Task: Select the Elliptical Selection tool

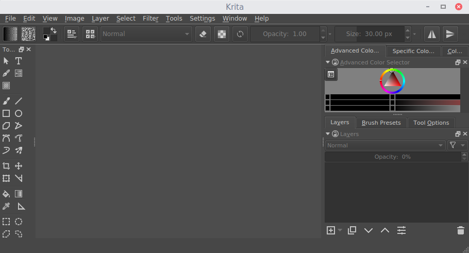Action: [x=19, y=222]
